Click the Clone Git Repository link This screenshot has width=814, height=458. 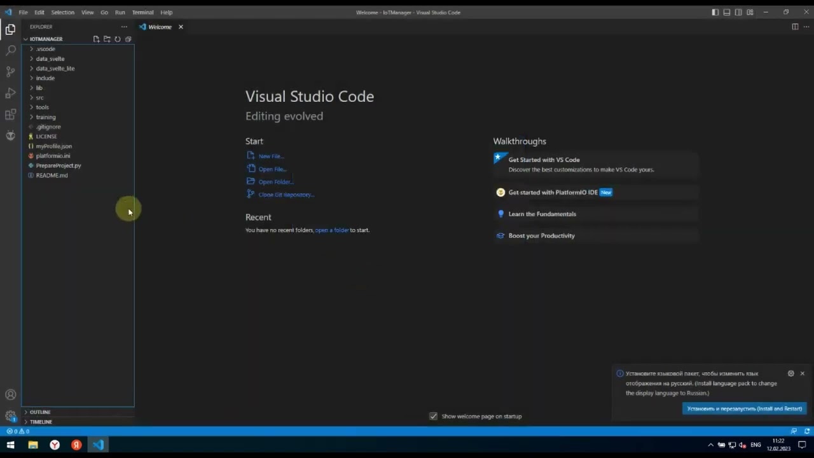click(286, 195)
